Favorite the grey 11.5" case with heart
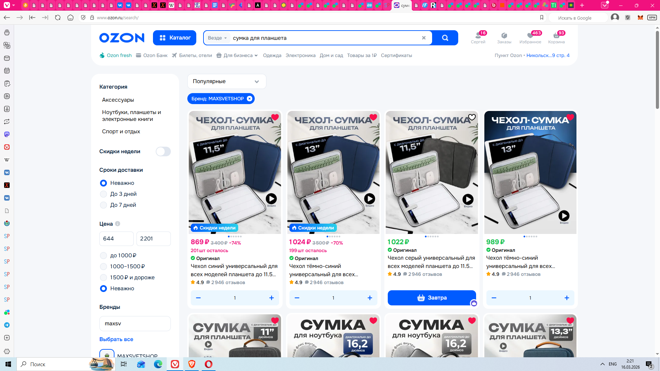 (472, 117)
